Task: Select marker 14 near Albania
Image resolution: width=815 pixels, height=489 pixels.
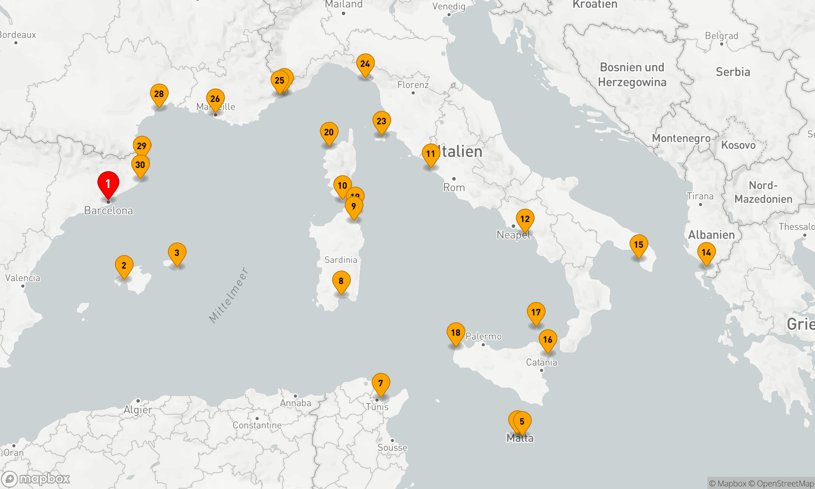Action: tap(707, 252)
